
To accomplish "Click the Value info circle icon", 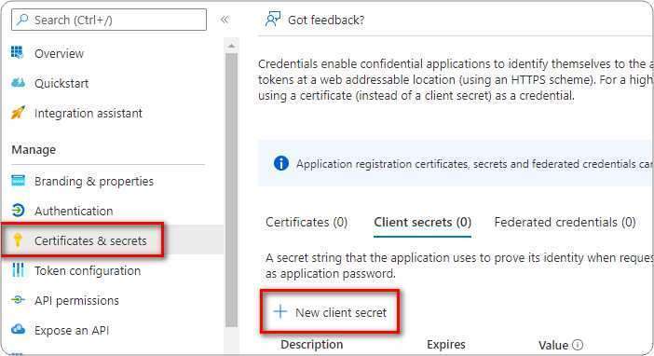I will click(578, 345).
